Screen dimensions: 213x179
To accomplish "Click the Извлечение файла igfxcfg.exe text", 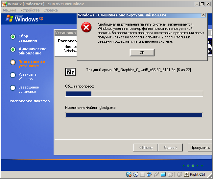I will (x=90, y=108).
